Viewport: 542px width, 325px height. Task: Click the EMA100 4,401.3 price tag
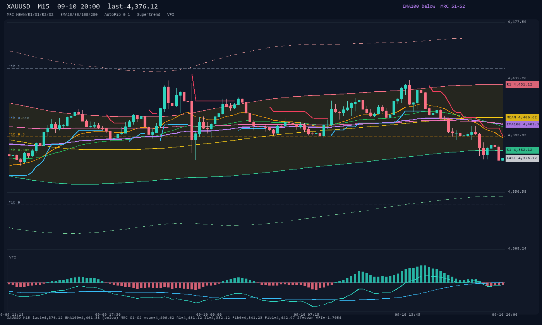(522, 124)
